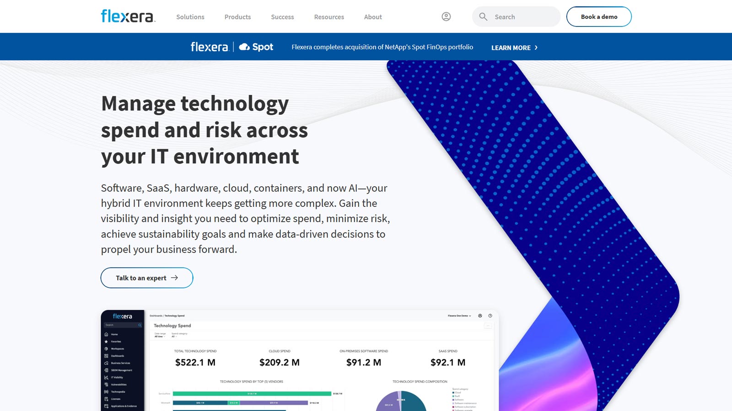Click Vulnerabilities icon in dashboard sidebar
Screen dimensions: 732x411
[x=106, y=385]
